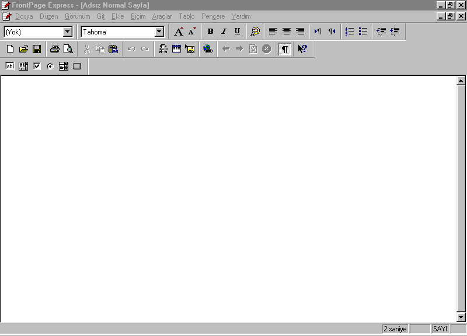Center-align the paragraph text
467x336 pixels.
click(287, 32)
